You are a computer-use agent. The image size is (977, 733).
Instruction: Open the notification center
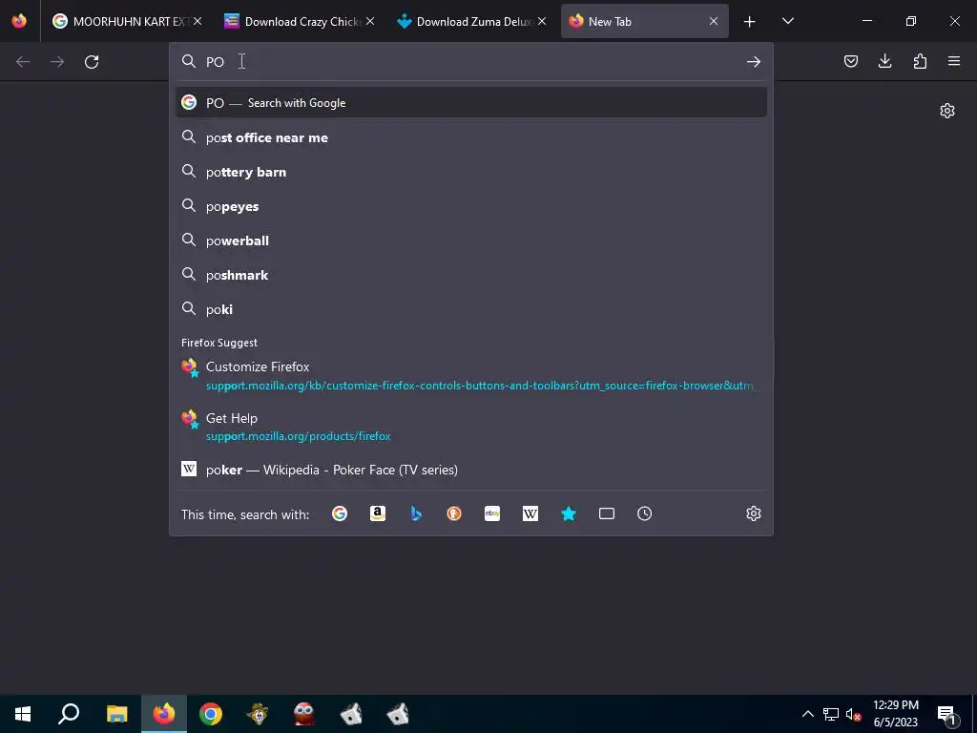[947, 714]
